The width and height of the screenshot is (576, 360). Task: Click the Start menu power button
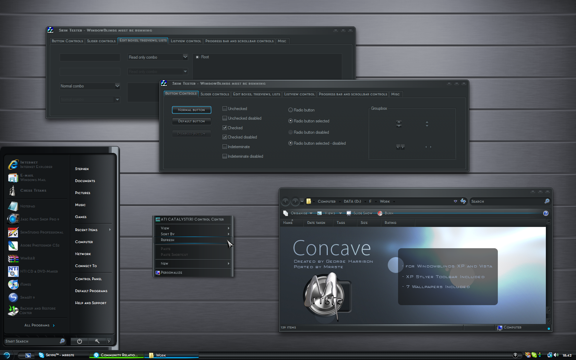click(x=80, y=341)
